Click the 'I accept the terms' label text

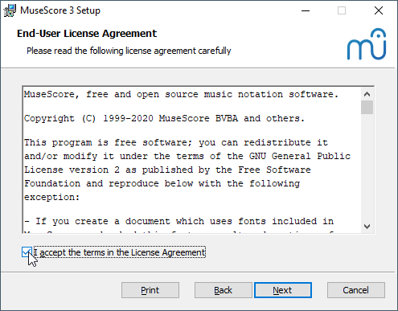(120, 252)
